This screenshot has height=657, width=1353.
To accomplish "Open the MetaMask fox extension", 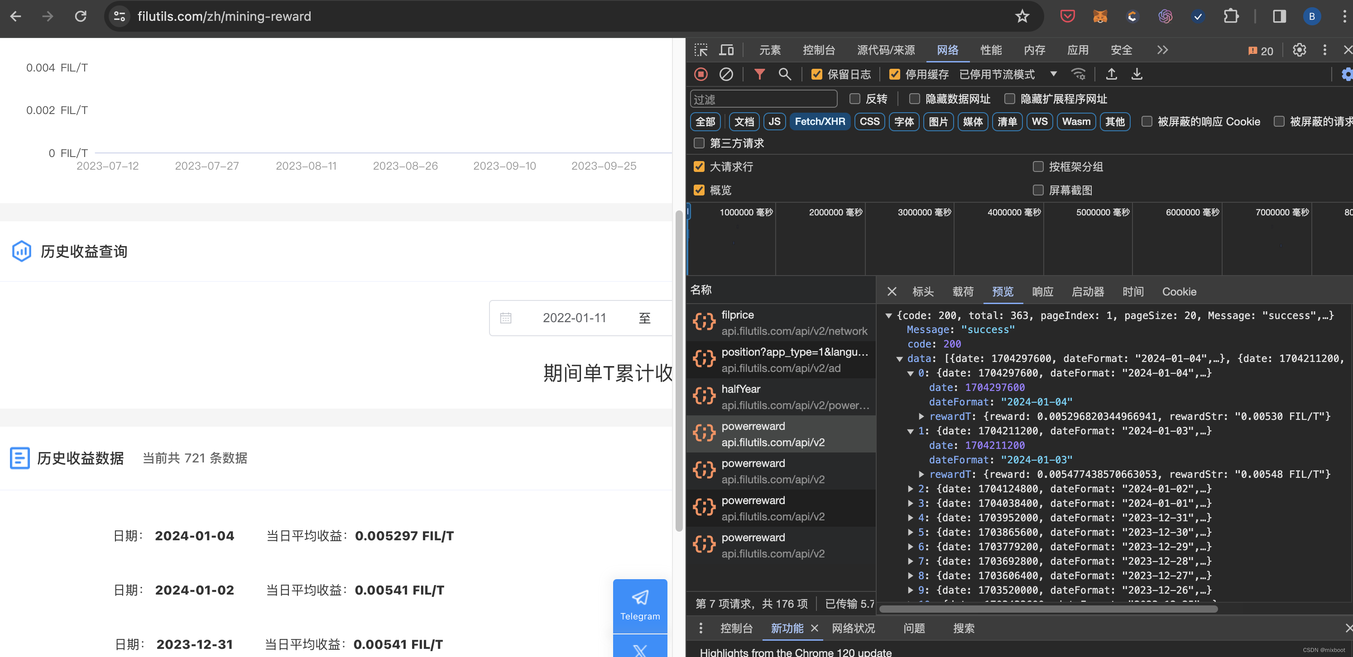I will pos(1100,16).
